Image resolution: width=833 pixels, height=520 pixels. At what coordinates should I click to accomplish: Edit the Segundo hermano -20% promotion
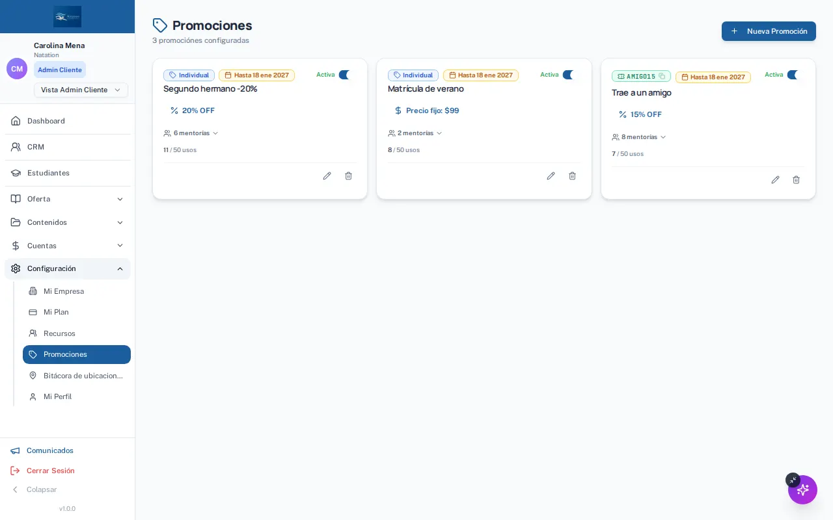pos(327,176)
